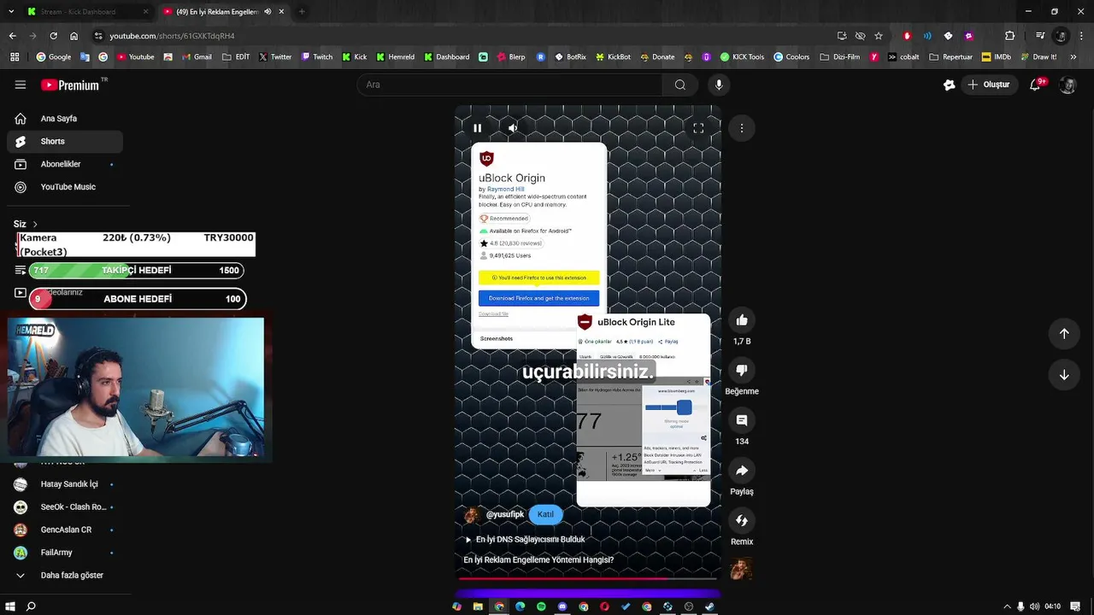Open the comments showing 134
The image size is (1094, 615).
(742, 420)
